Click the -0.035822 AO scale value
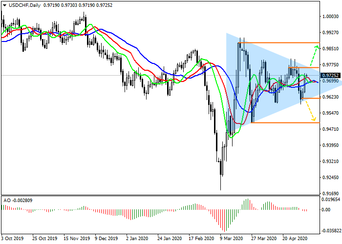Viewport: 342px width, 244px height. pyautogui.click(x=331, y=230)
